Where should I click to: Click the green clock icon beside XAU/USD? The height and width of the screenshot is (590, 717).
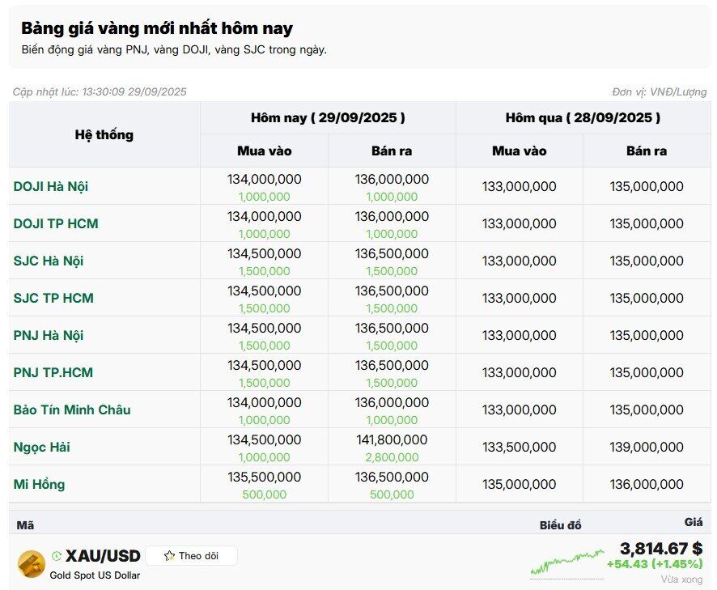tap(57, 556)
